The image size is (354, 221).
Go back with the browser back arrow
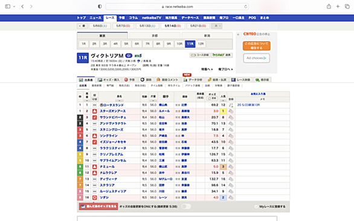coord(22,7)
